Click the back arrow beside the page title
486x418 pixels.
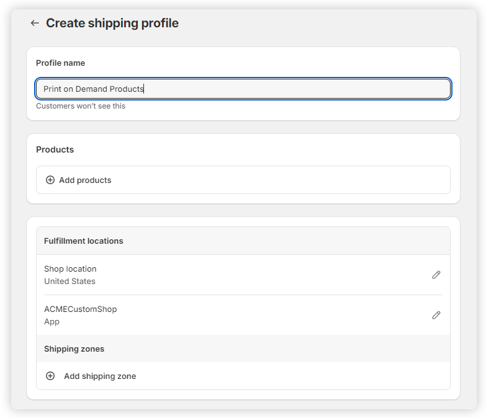pyautogui.click(x=35, y=23)
